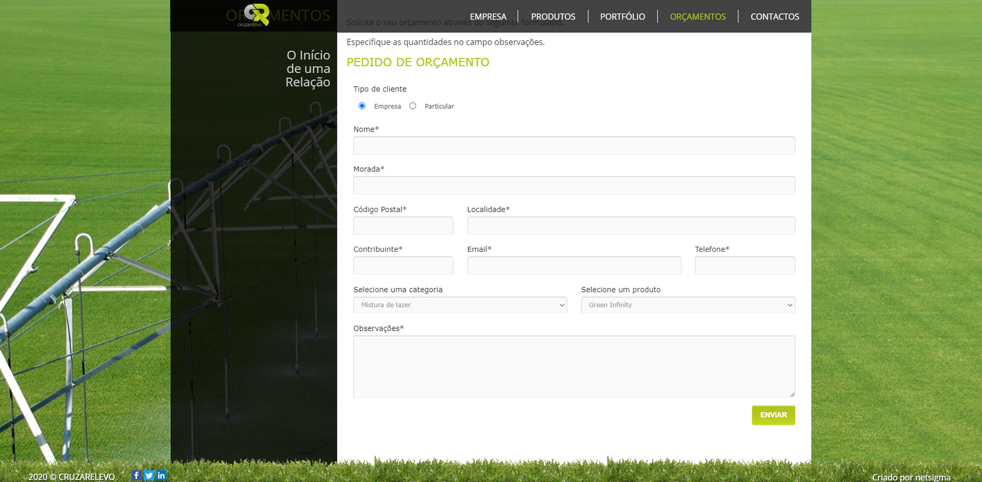Click the 2020 © CRUZARELEVO footer text
Screen dimensions: 982x482
(71, 477)
